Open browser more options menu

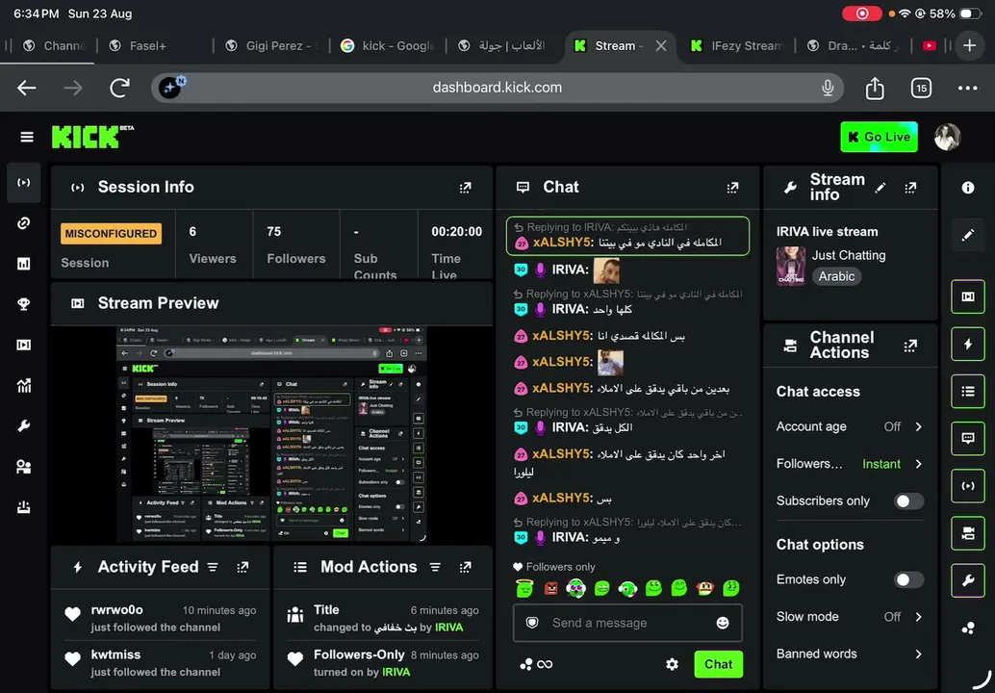tap(967, 89)
